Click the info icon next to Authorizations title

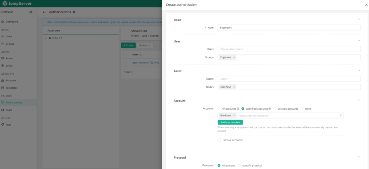point(74,12)
